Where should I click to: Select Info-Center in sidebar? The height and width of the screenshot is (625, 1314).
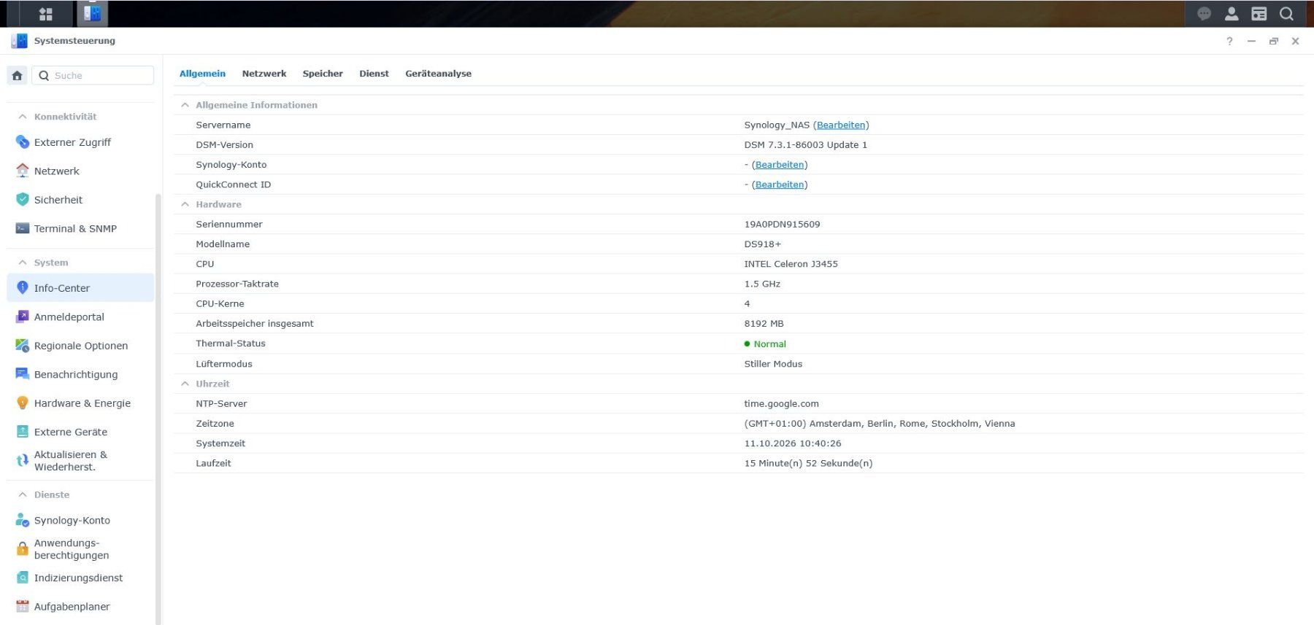80,288
